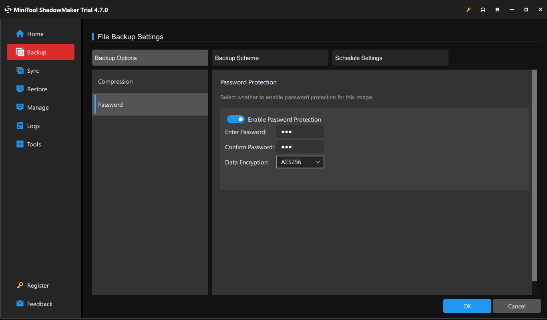
Task: Open the support headset icon in titlebar
Action: click(483, 9)
